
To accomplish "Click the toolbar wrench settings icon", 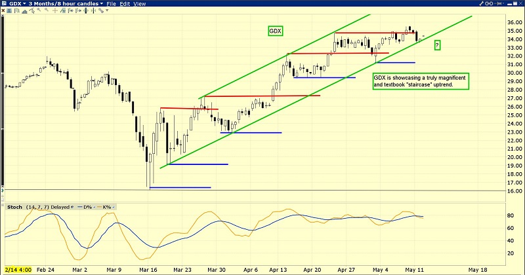I will coord(101,10).
